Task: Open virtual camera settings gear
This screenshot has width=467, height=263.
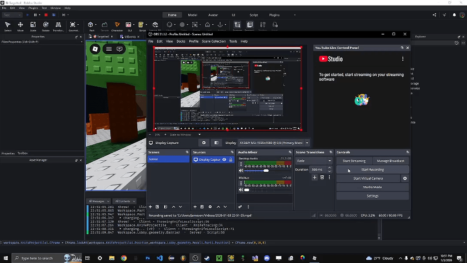Action: [x=405, y=179]
